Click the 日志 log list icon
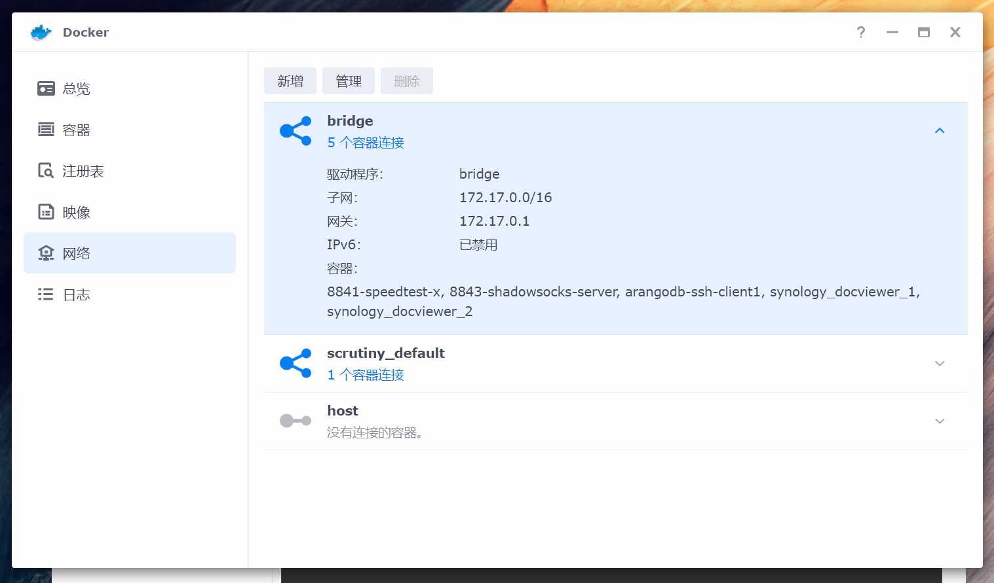994x583 pixels. [46, 294]
